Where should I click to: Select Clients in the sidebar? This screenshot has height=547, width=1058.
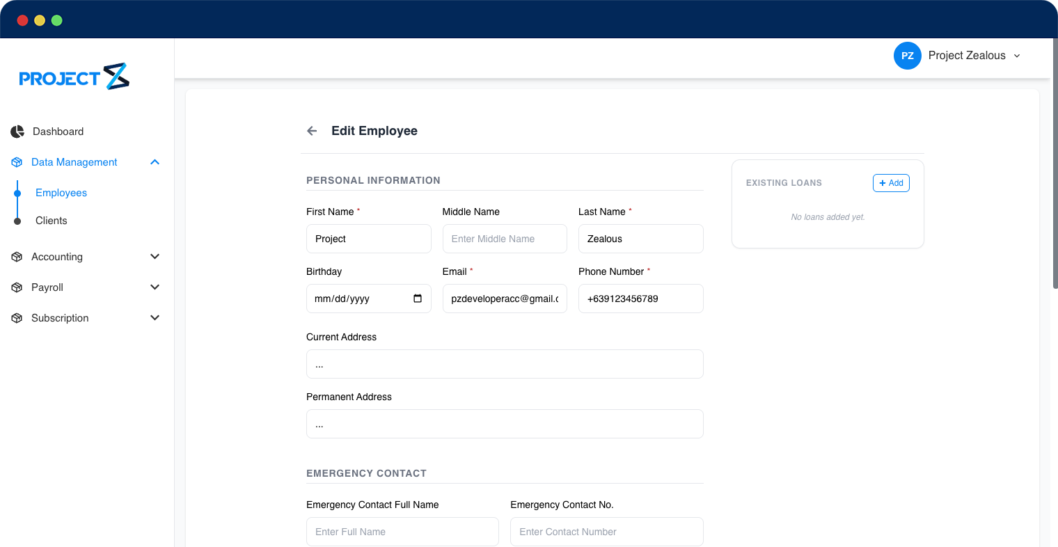coord(52,221)
